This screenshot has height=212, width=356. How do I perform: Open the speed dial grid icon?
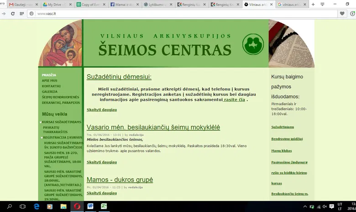(21, 14)
